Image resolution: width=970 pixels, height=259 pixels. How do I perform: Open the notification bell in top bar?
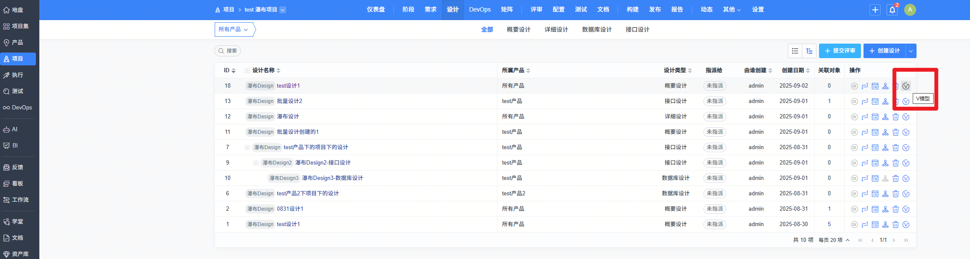pos(892,10)
